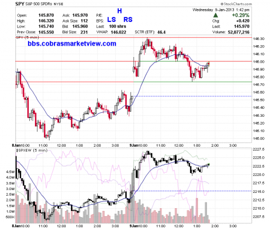Click the 146.30 price axis label

coord(259,39)
